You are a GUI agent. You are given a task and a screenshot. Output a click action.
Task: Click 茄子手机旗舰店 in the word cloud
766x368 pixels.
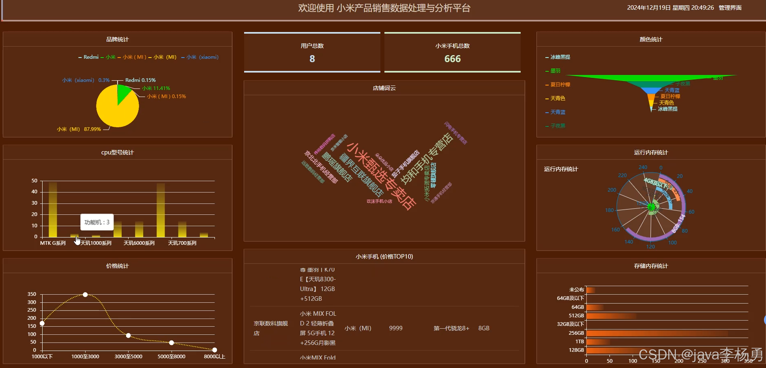click(406, 164)
